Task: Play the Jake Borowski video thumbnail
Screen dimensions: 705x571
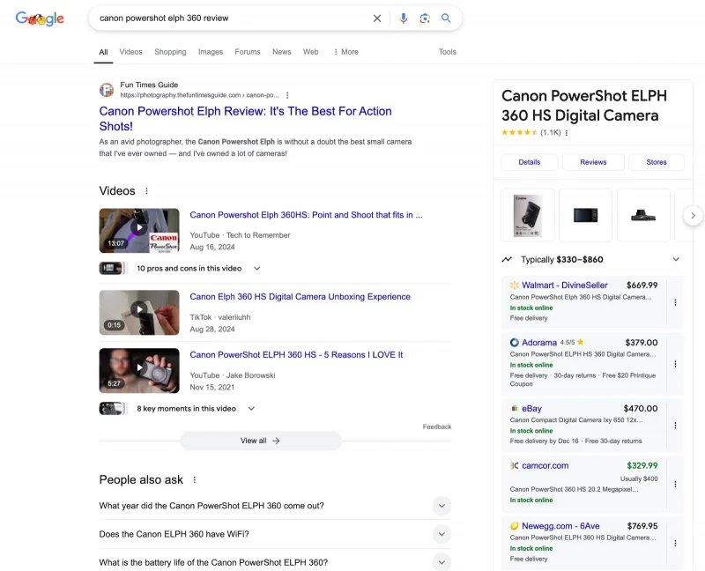Action: pyautogui.click(x=139, y=370)
